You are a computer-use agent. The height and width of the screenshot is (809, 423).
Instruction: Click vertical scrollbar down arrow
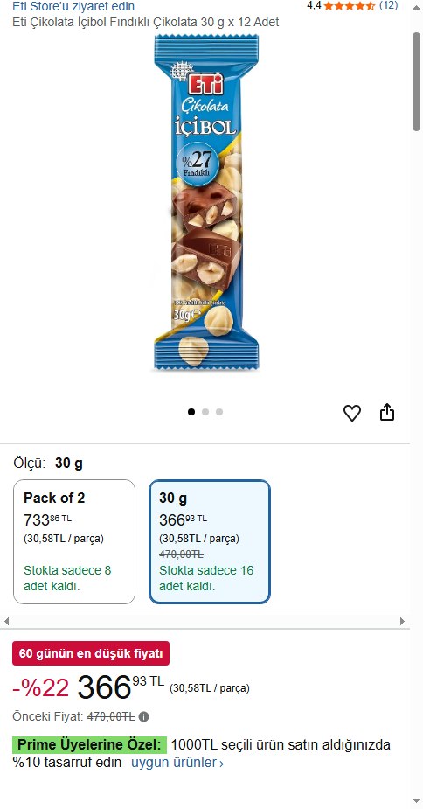tap(416, 800)
